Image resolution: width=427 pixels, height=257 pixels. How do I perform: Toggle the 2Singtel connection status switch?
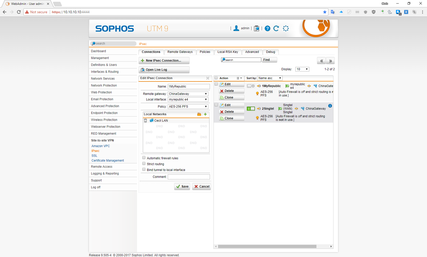[x=251, y=109]
